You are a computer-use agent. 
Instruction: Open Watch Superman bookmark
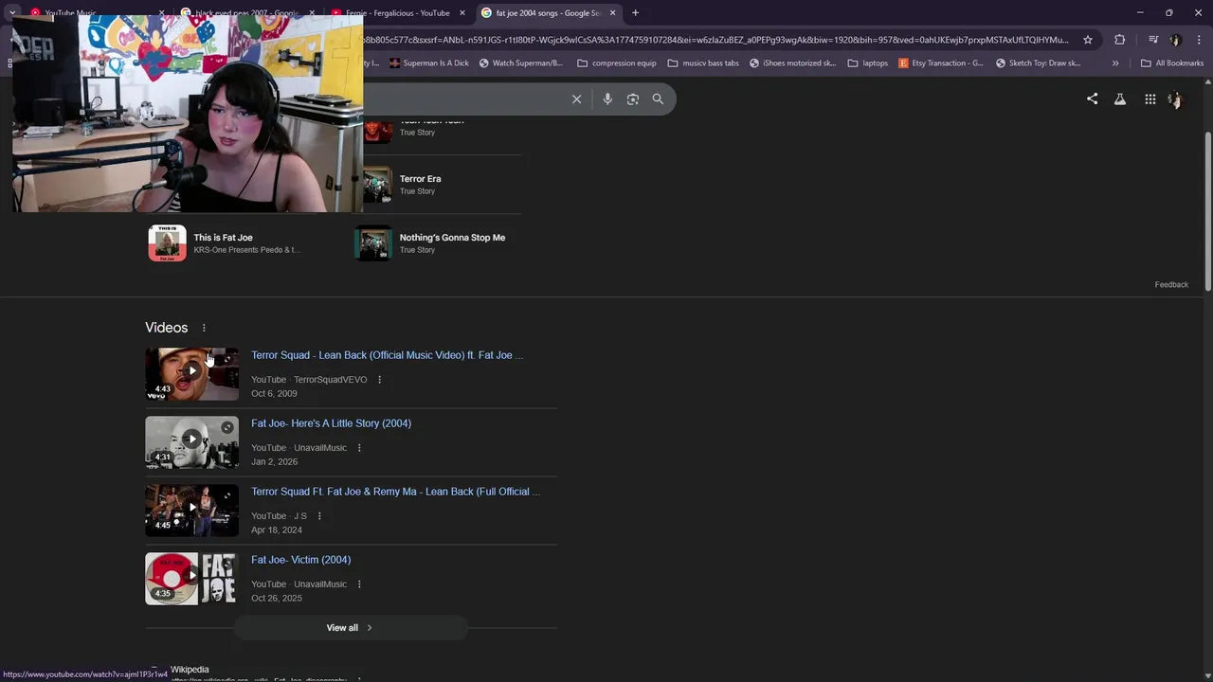click(521, 63)
